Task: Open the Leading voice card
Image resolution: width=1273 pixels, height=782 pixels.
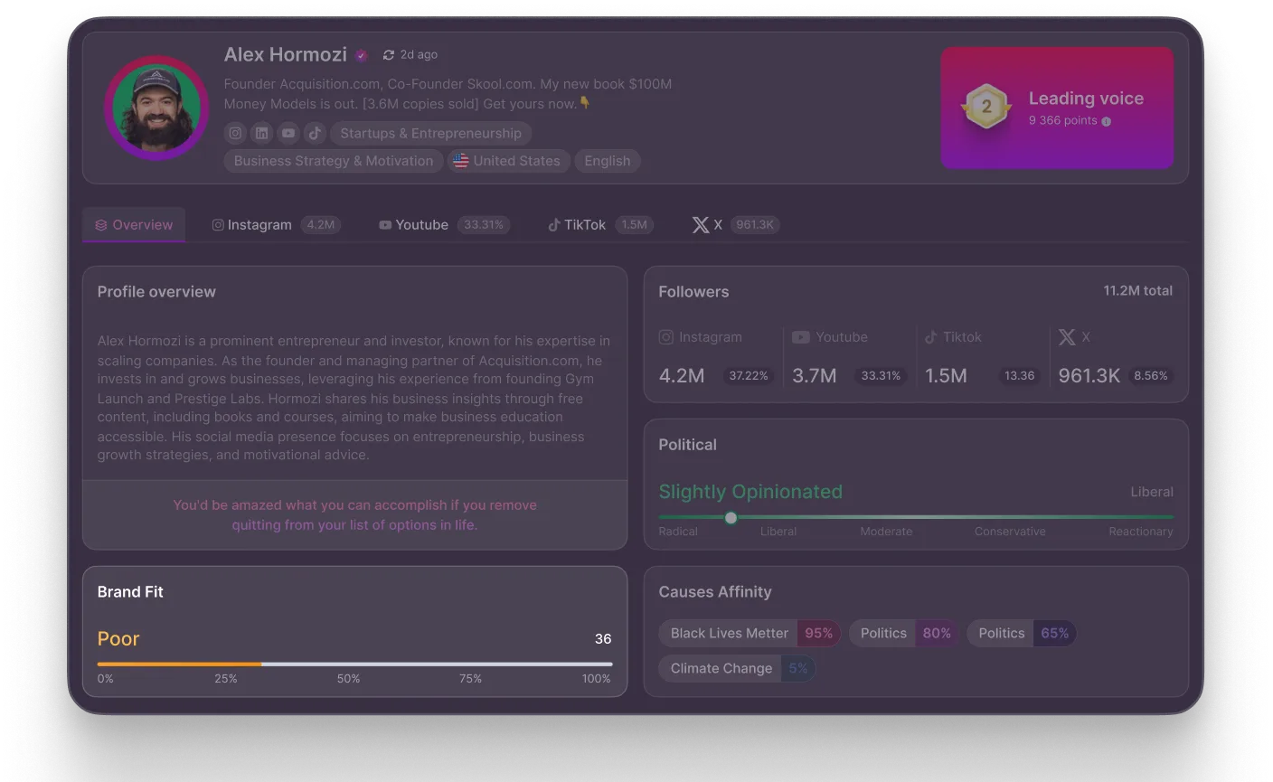Action: click(1057, 108)
